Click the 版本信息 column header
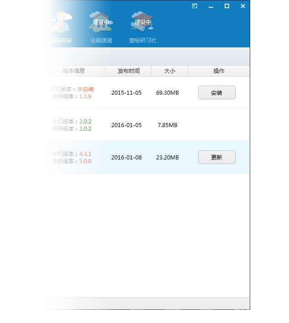The image size is (289, 323). tap(74, 71)
